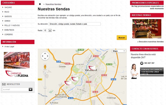Open the Mapa map type dropdown
Screen dimensions: 166x105
119,51
